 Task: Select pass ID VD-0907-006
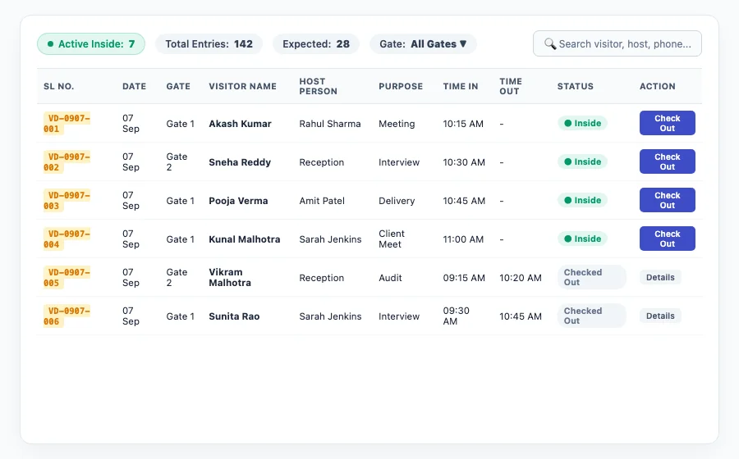pyautogui.click(x=67, y=316)
